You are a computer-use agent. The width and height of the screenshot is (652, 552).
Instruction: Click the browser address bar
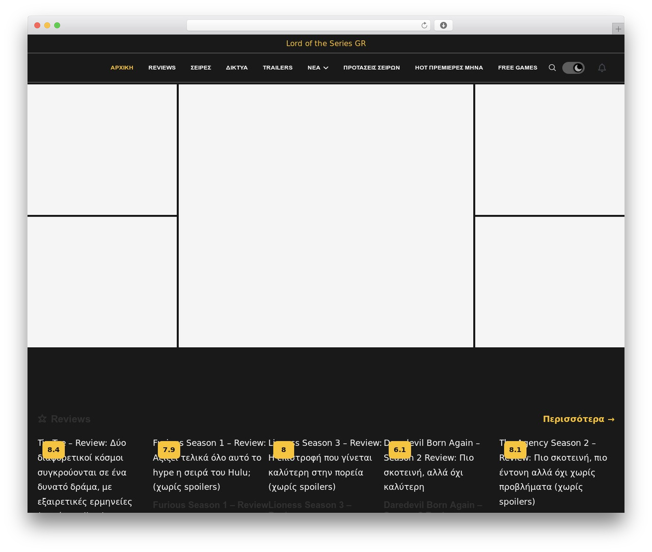[309, 25]
